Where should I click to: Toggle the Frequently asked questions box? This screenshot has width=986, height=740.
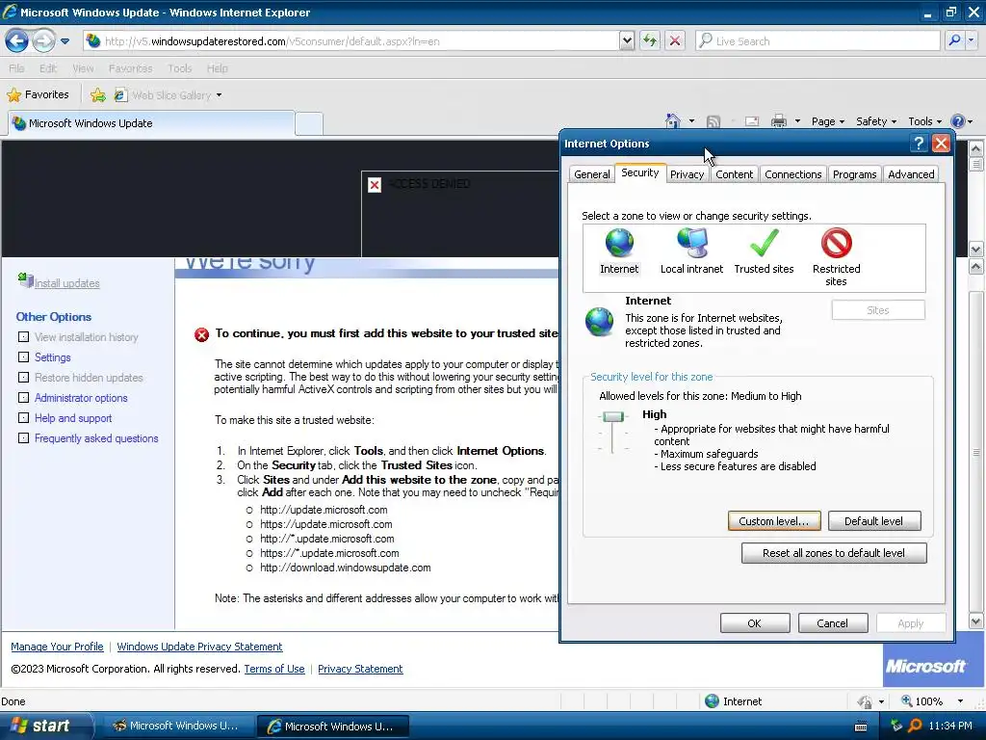pyautogui.click(x=23, y=438)
